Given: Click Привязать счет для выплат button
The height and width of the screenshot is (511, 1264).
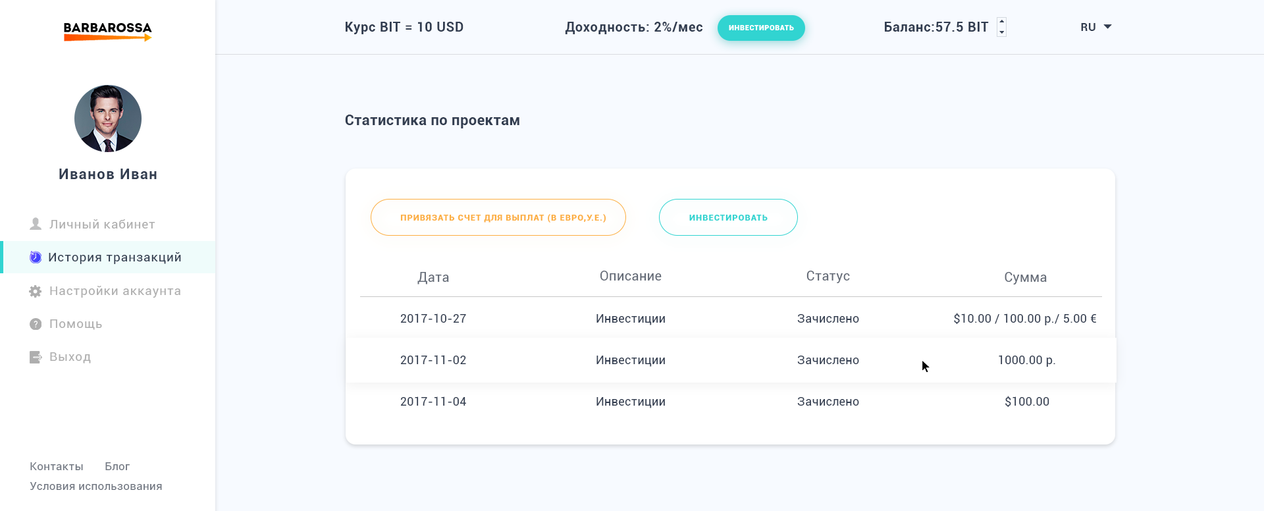Looking at the screenshot, I should [498, 217].
